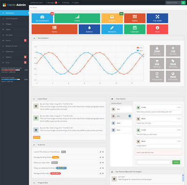The height and width of the screenshot is (185, 187).
Task: Click the 2540 total users stat box
Action: coord(157,50)
